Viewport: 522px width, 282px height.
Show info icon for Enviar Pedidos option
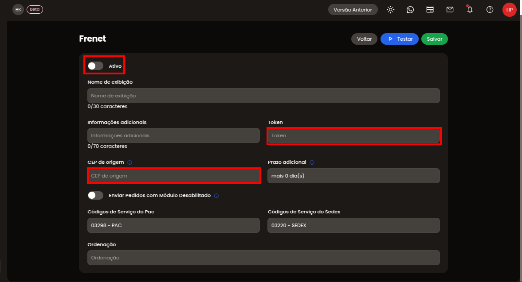(x=216, y=196)
